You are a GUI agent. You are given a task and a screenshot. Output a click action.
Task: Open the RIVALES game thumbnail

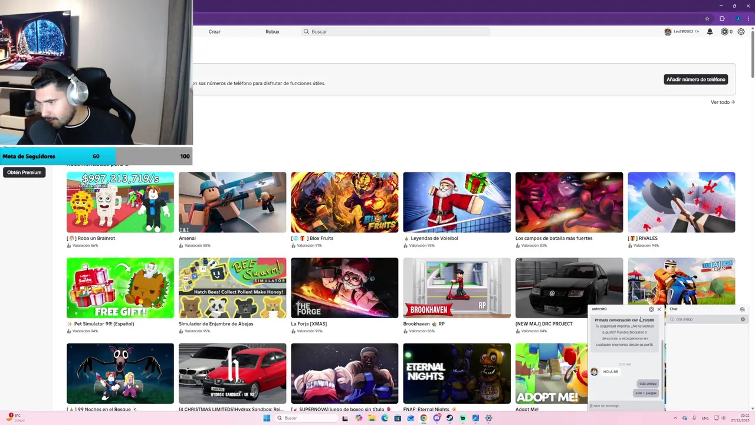click(x=681, y=202)
